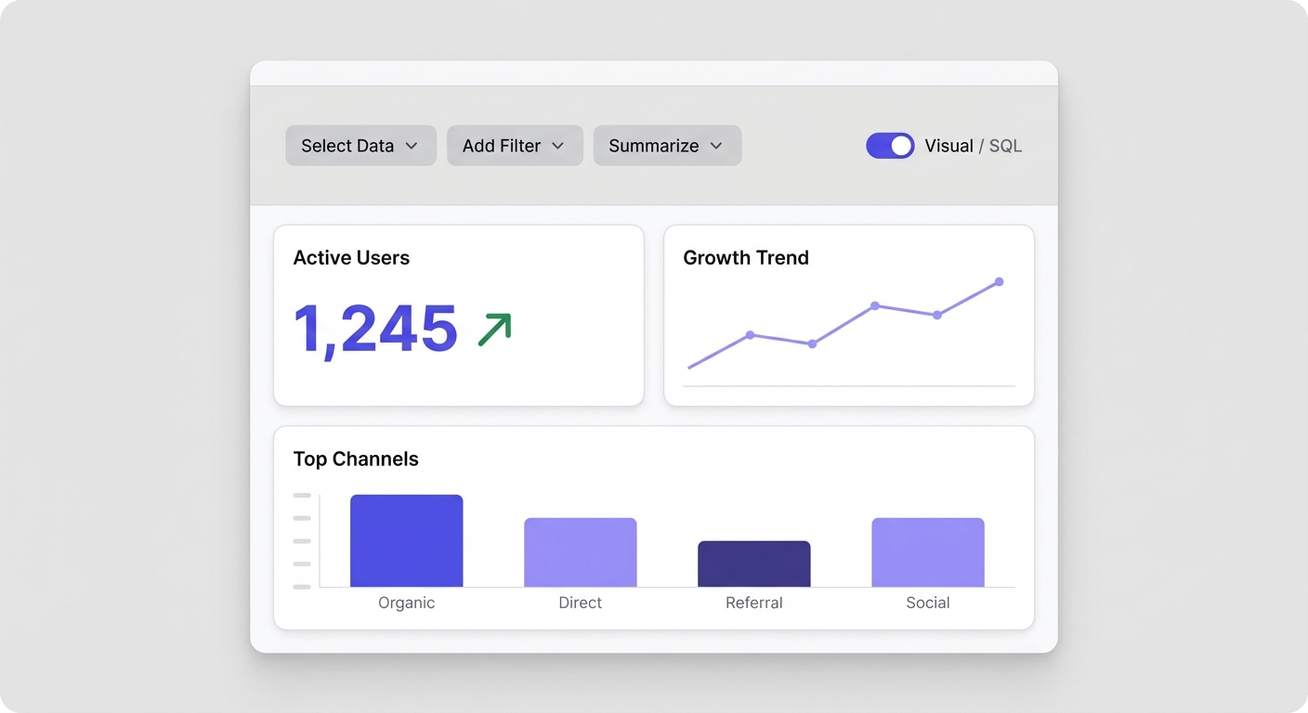Click the Active Users card title
The height and width of the screenshot is (713, 1308).
pyautogui.click(x=351, y=258)
